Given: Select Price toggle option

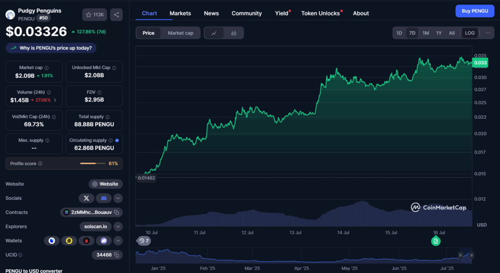Looking at the screenshot, I should pyautogui.click(x=148, y=33).
